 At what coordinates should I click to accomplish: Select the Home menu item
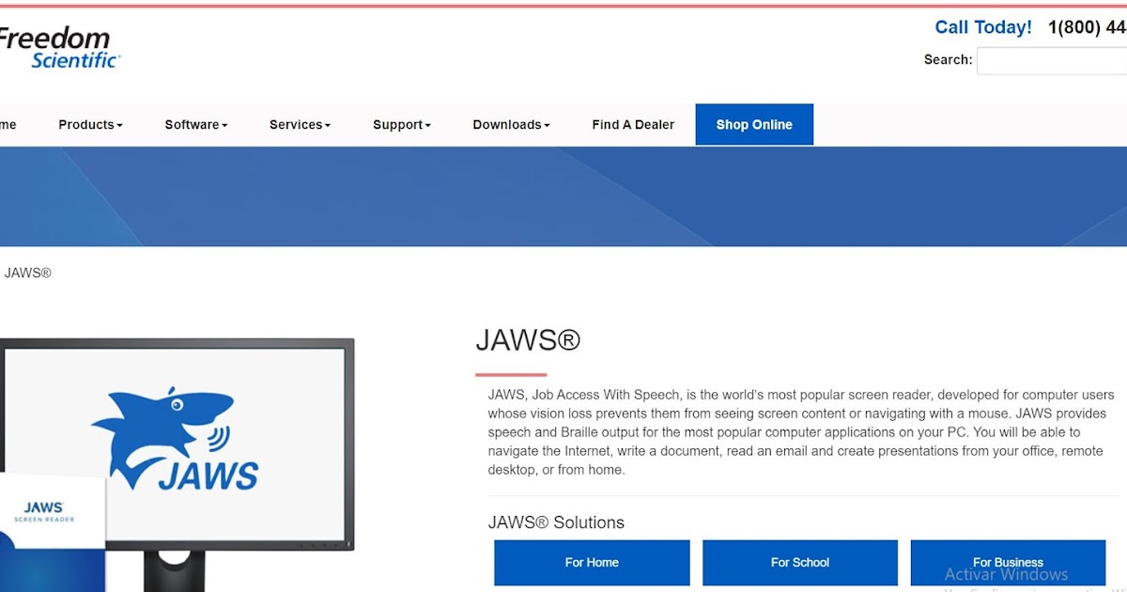pos(8,124)
